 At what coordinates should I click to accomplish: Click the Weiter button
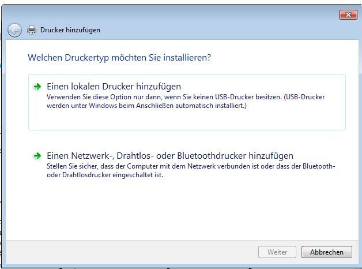(277, 252)
